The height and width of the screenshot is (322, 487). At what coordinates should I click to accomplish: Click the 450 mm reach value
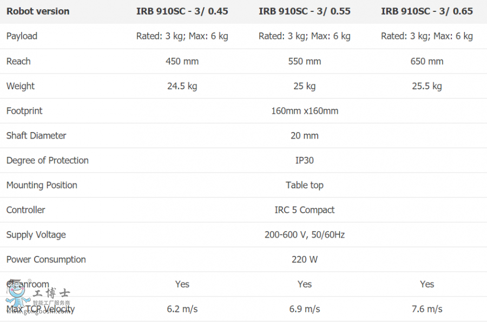point(182,61)
